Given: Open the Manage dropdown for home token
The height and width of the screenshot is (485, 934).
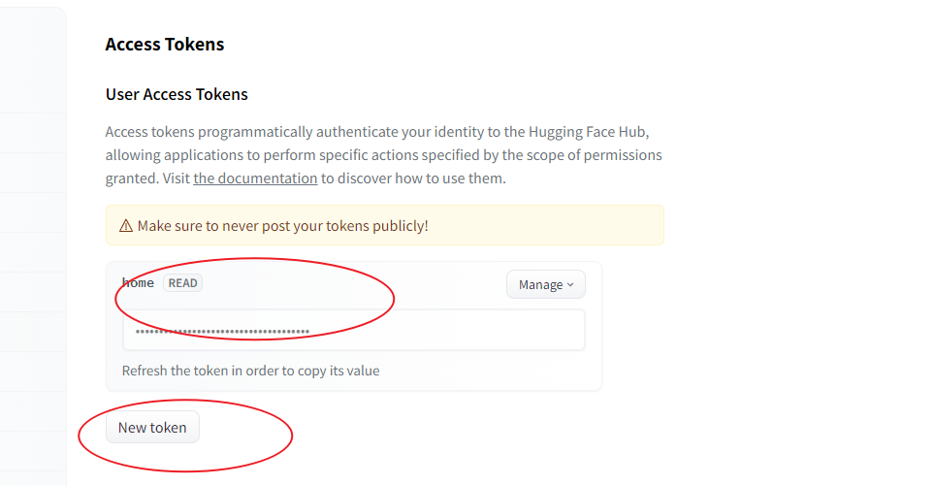Looking at the screenshot, I should [x=546, y=285].
